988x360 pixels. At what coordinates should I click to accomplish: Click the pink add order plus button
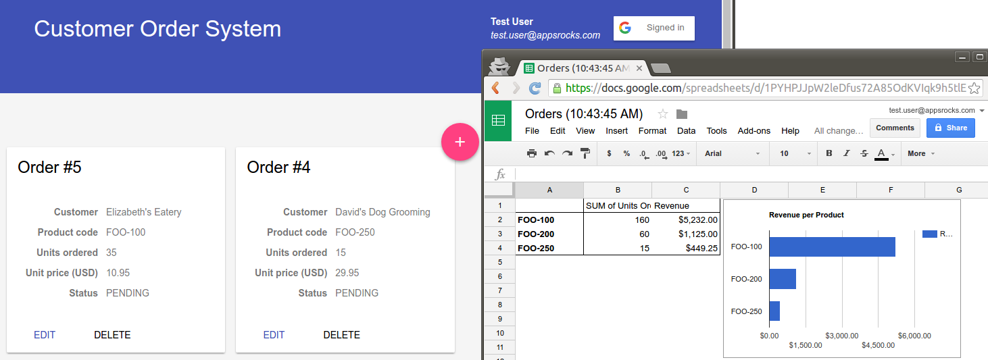click(460, 142)
